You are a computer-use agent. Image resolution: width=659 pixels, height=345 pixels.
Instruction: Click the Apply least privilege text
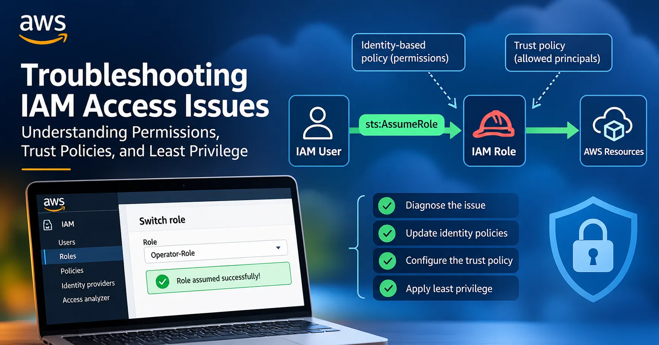449,289
